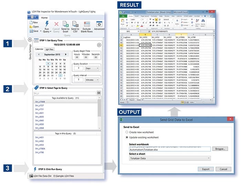Viewport: 241px width, 186px height.
Task: Click the Browse button for workbook
Action: [220, 149]
